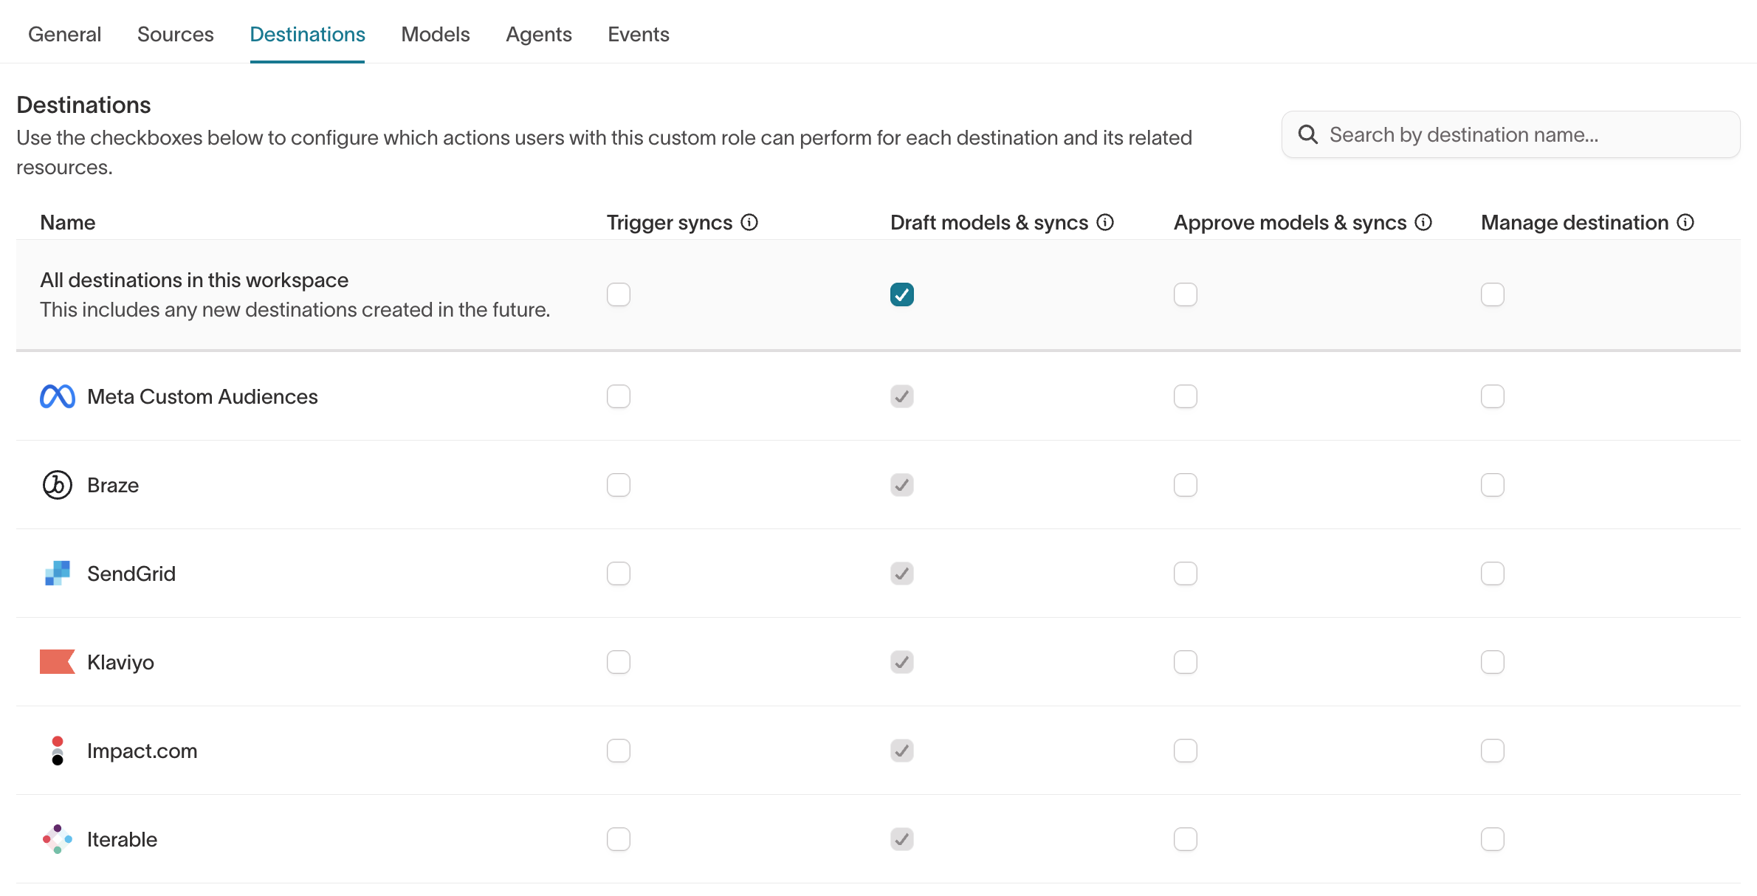This screenshot has height=896, width=1757.
Task: Click the Iterable logo icon
Action: [58, 839]
